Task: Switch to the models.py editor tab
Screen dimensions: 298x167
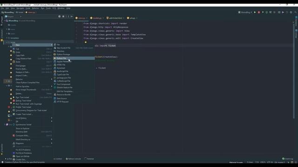Action: 97,18
